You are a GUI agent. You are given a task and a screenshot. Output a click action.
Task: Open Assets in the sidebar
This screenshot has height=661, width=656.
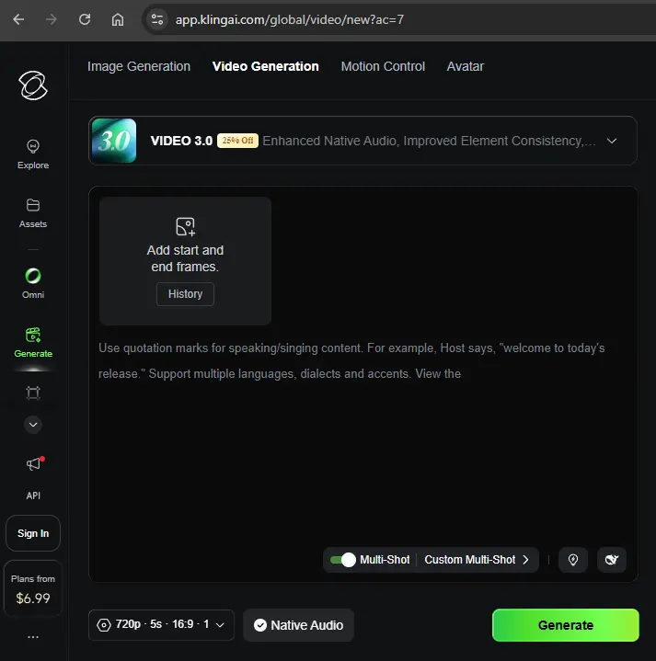pos(33,213)
